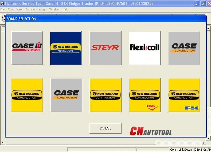The width and height of the screenshot is (211, 152).
Task: Pick Case Construction tile below New Holland Agriculture
Action: (x=66, y=95)
